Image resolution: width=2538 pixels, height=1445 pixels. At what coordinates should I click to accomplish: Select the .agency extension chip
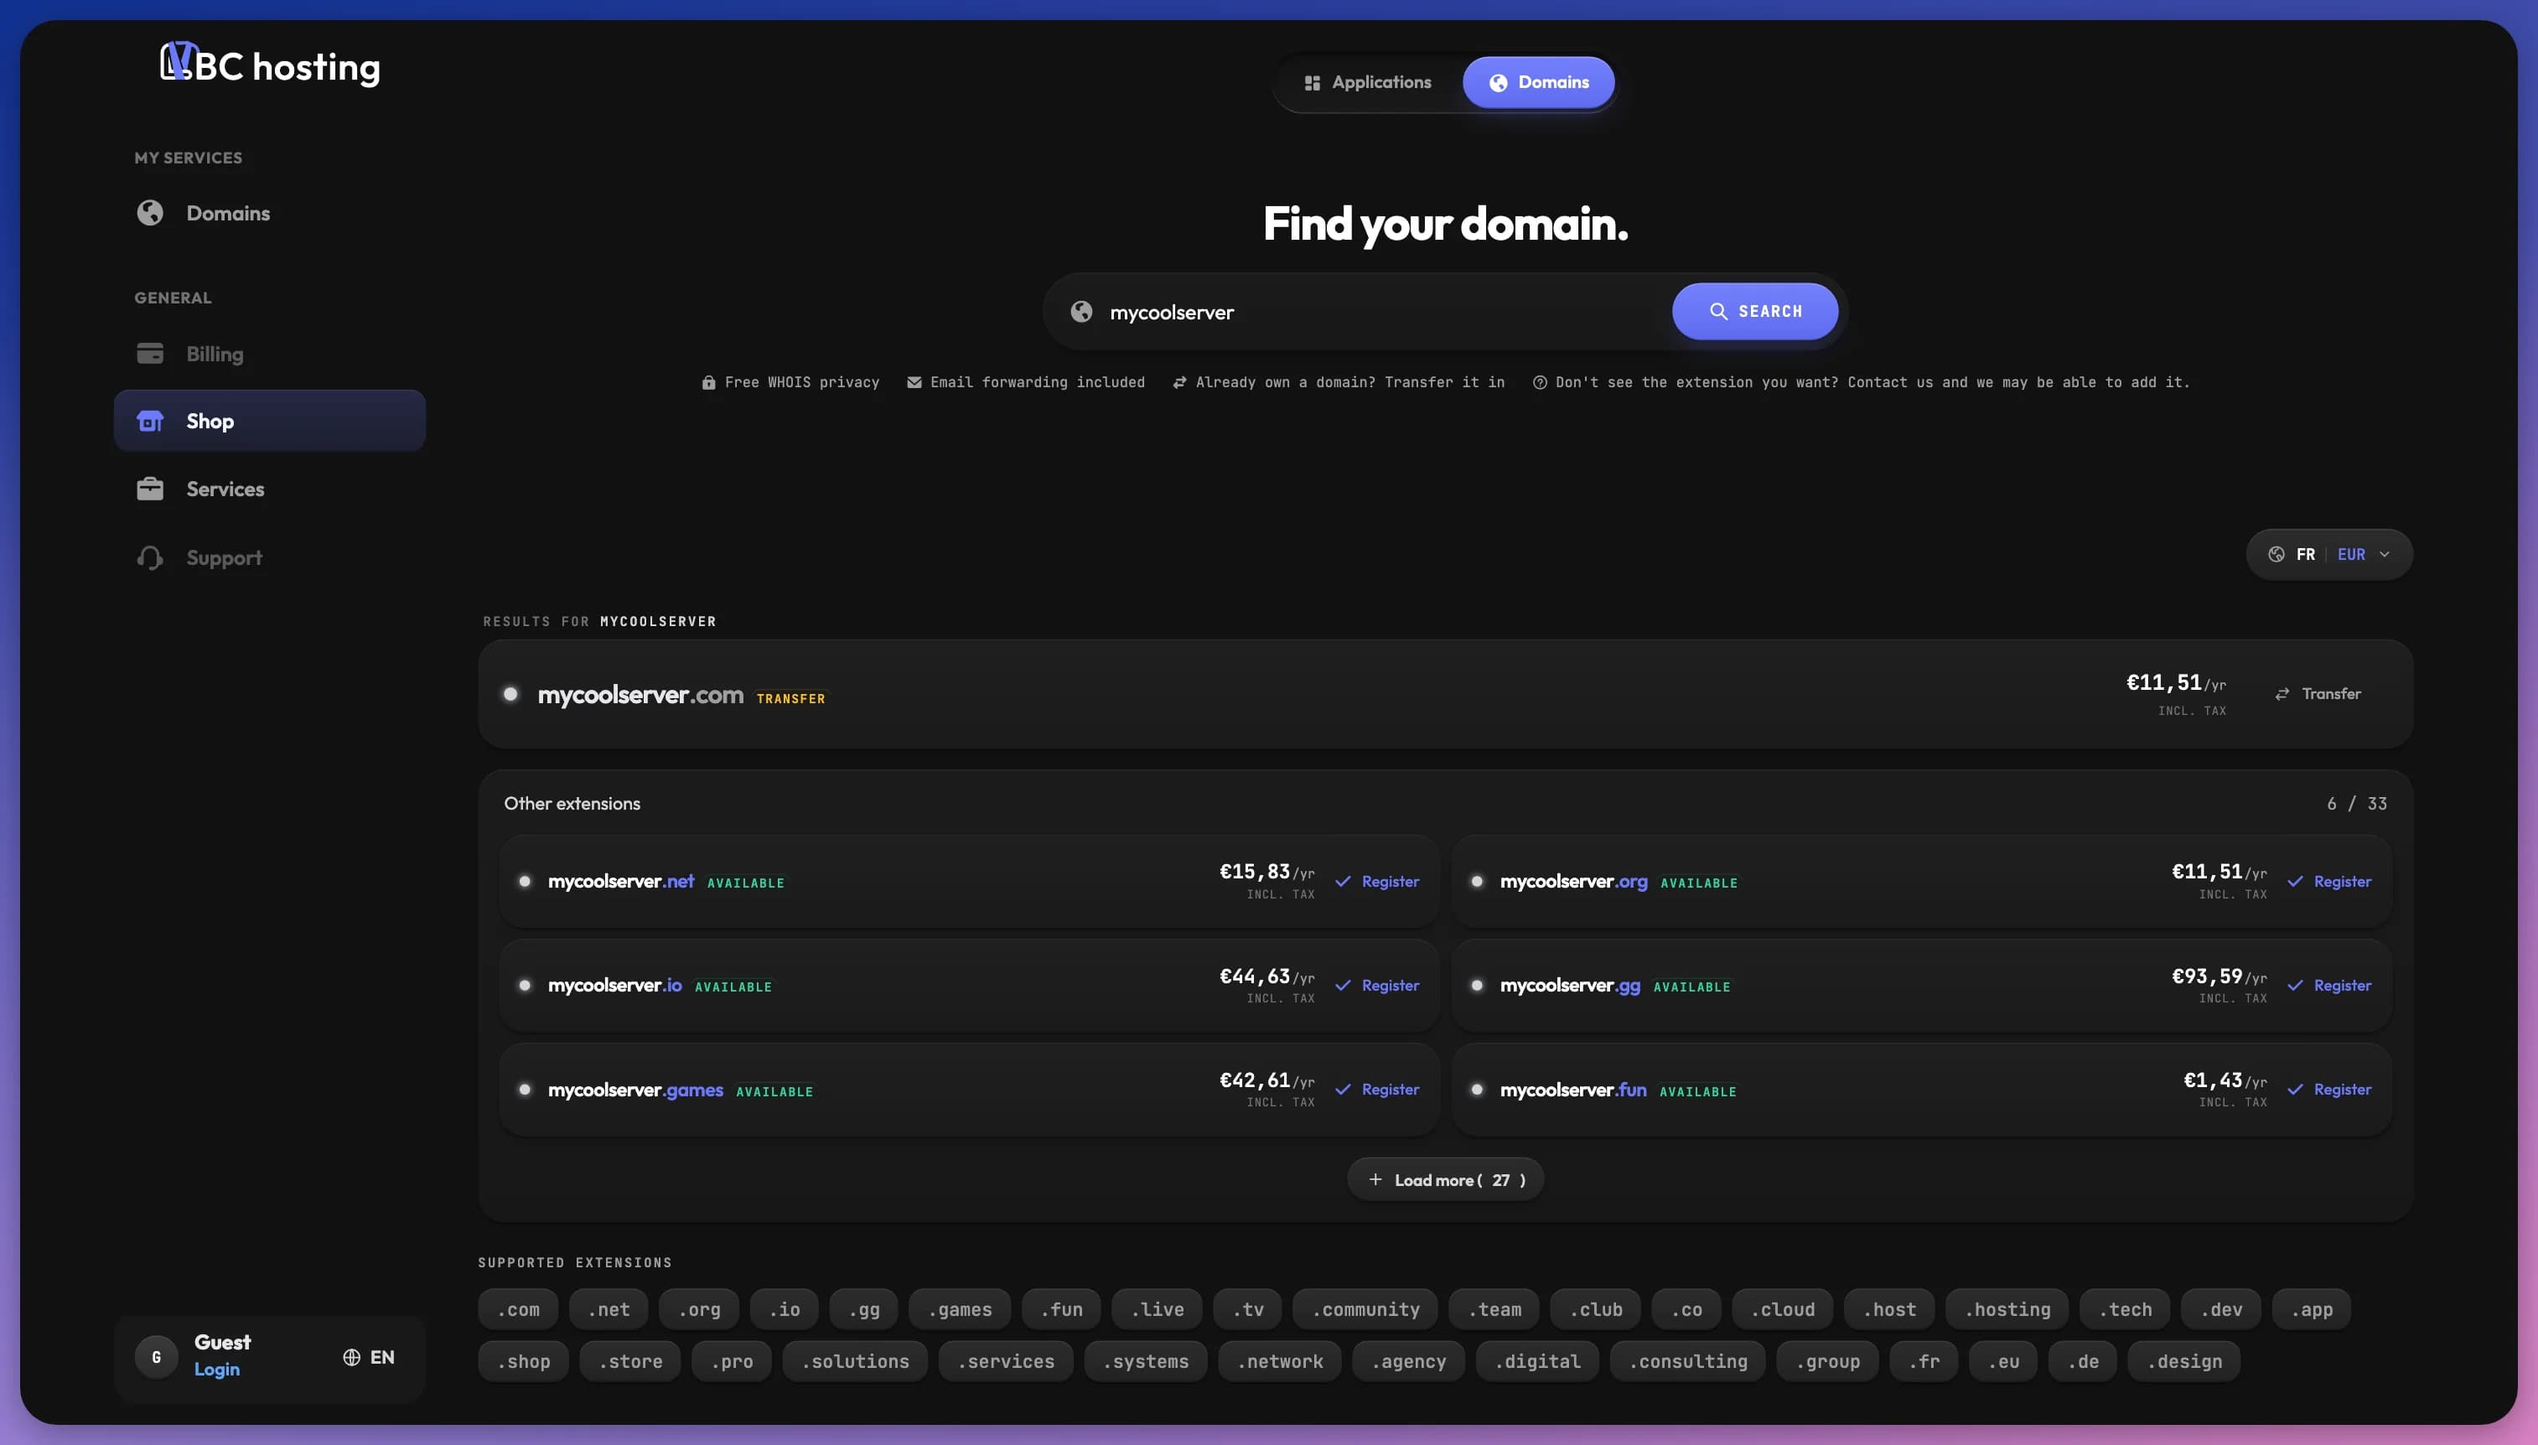coord(1409,1362)
